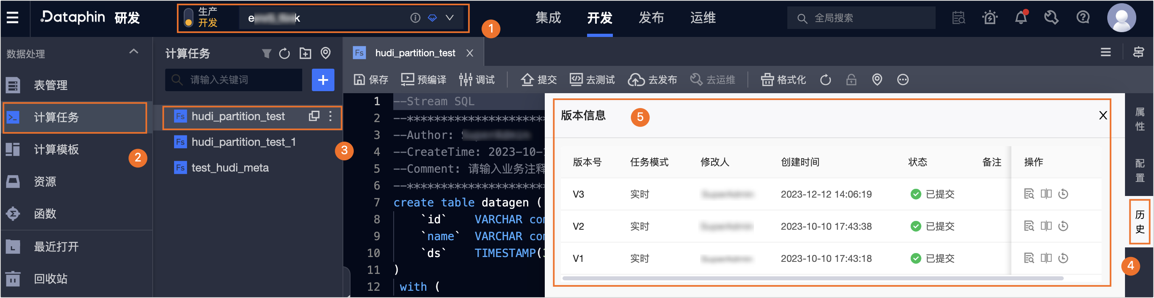Compare version V2 icon

1046,226
